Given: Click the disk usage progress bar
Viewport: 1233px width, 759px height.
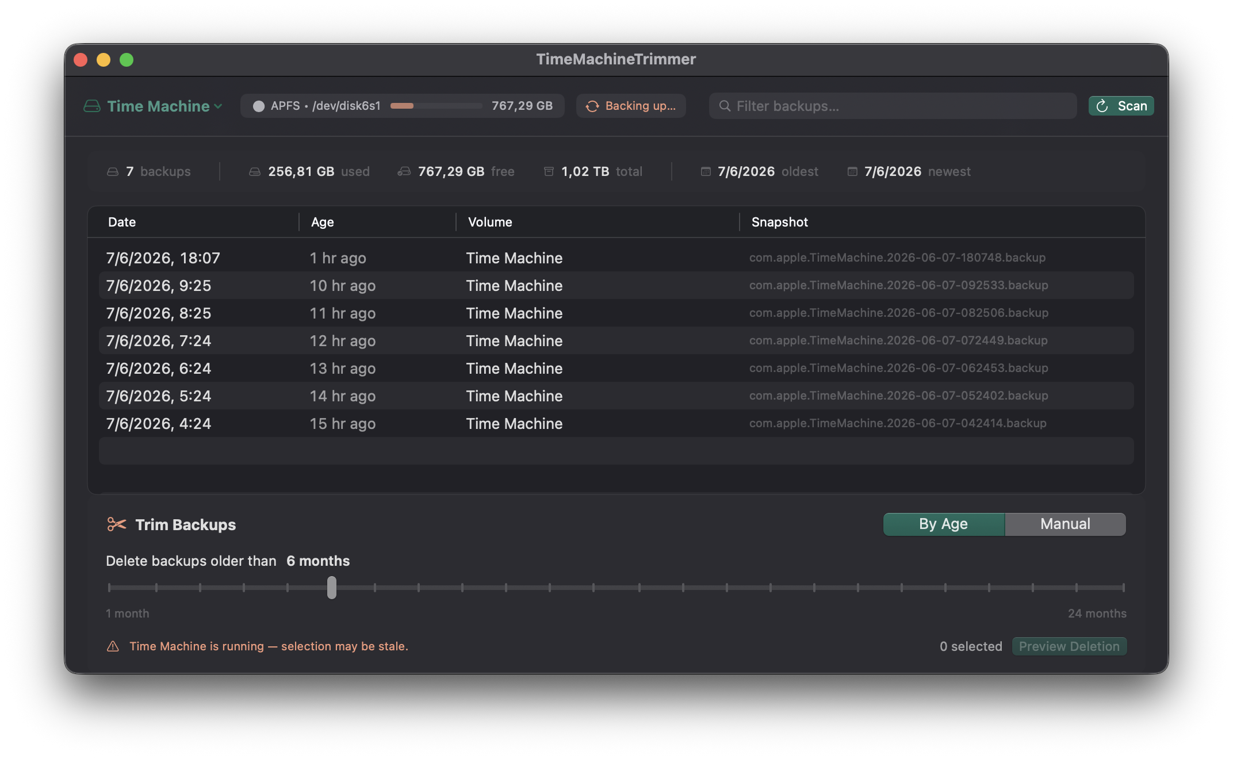Looking at the screenshot, I should 436,106.
